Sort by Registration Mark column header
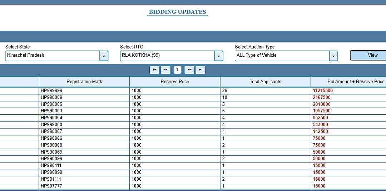The image size is (386, 191). [84, 82]
